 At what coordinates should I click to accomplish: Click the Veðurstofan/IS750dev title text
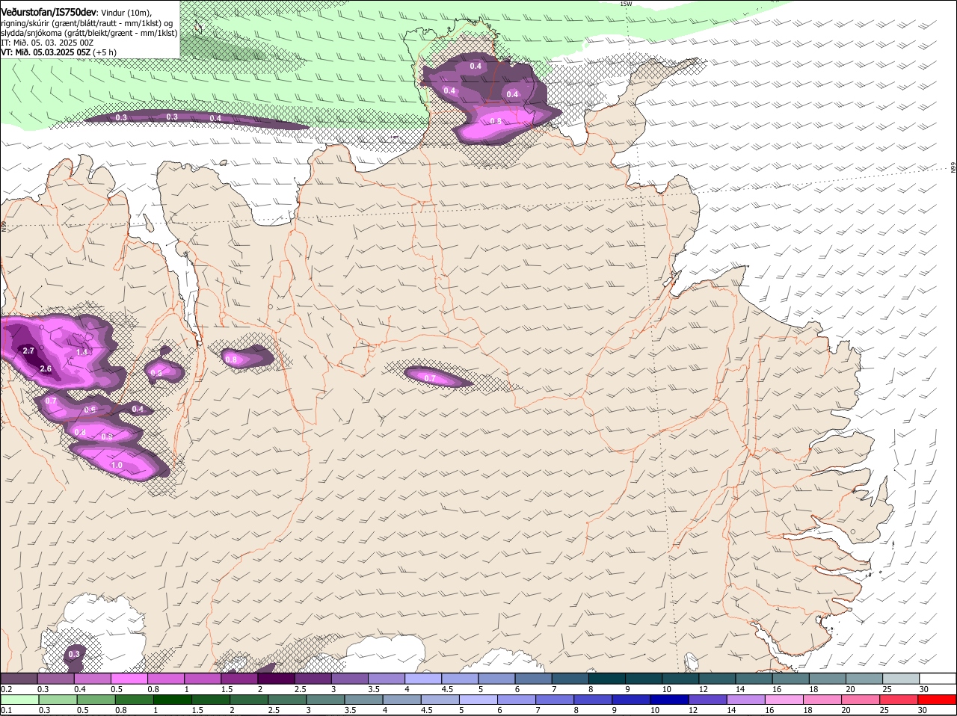[49, 12]
